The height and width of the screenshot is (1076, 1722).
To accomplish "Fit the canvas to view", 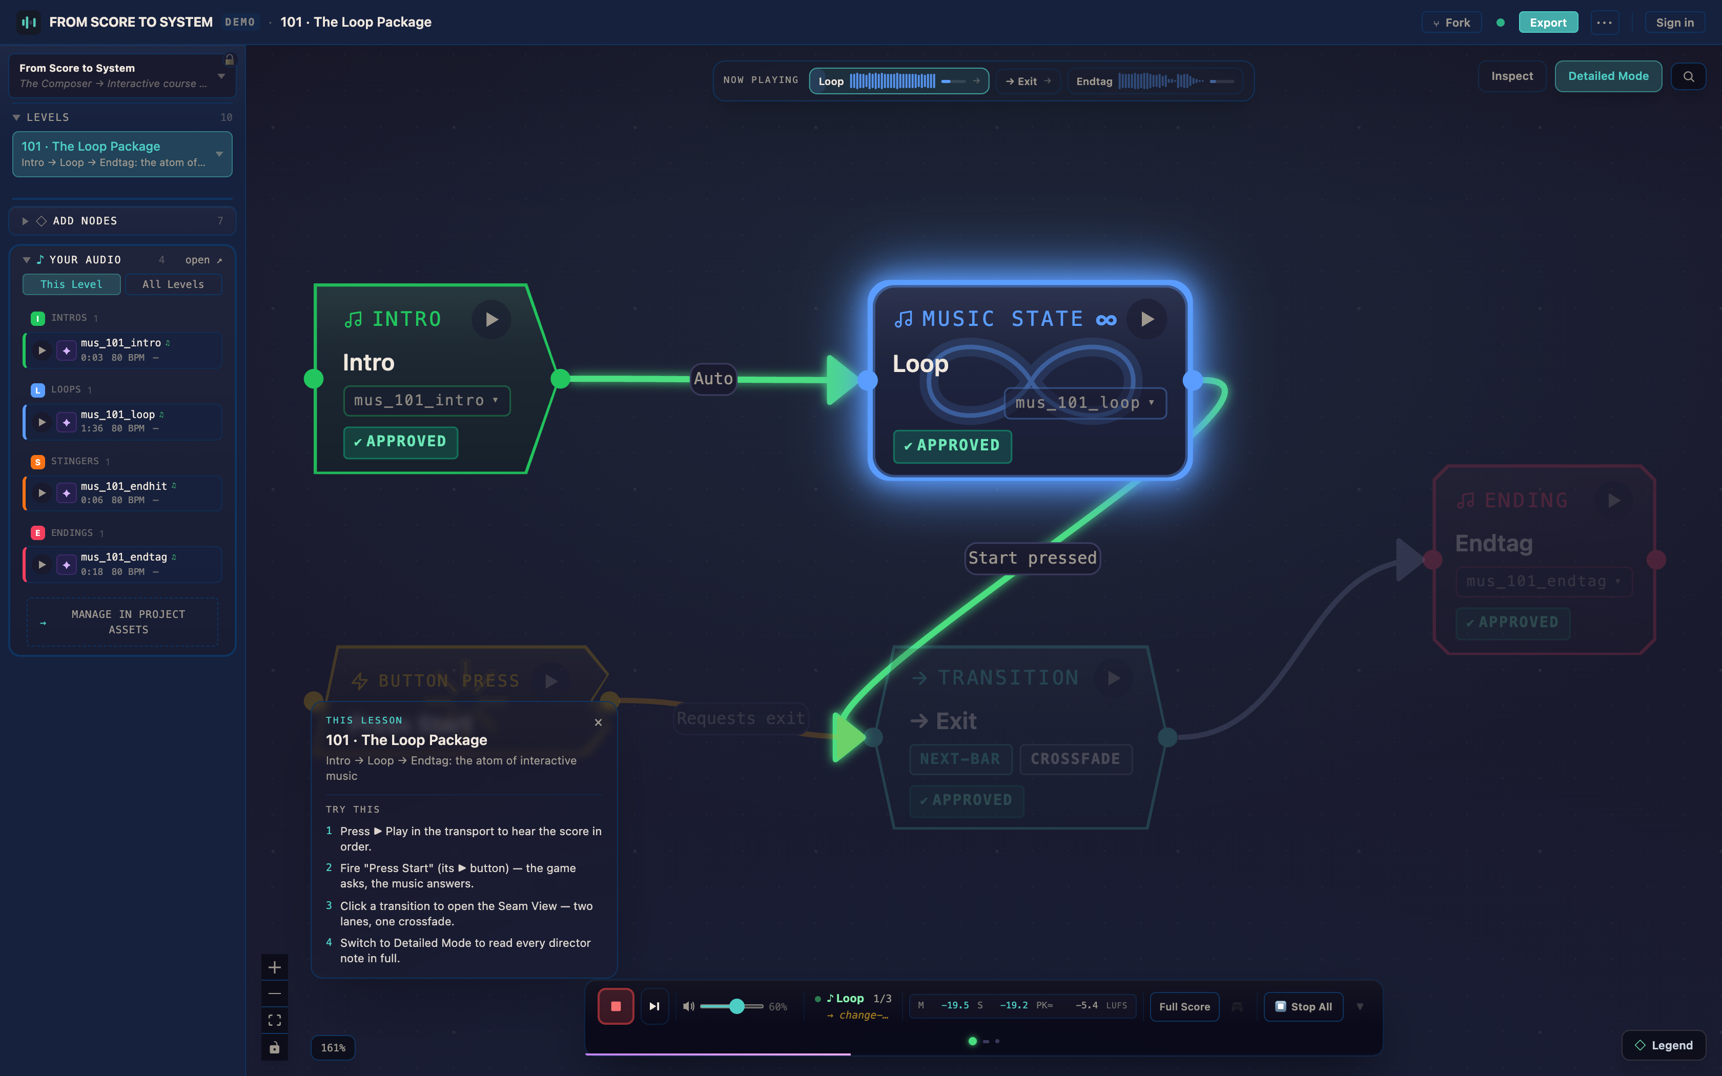I will [275, 1020].
